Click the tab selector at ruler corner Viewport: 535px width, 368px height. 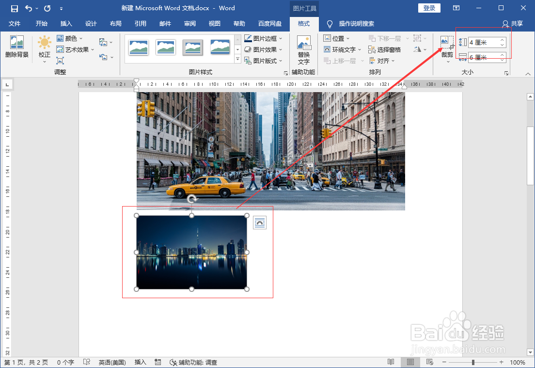coord(7,84)
